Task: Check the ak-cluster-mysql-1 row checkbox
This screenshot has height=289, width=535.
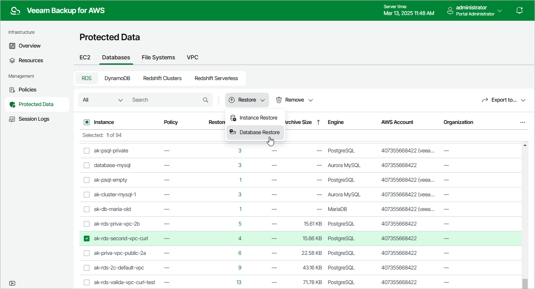Action: 87,195
